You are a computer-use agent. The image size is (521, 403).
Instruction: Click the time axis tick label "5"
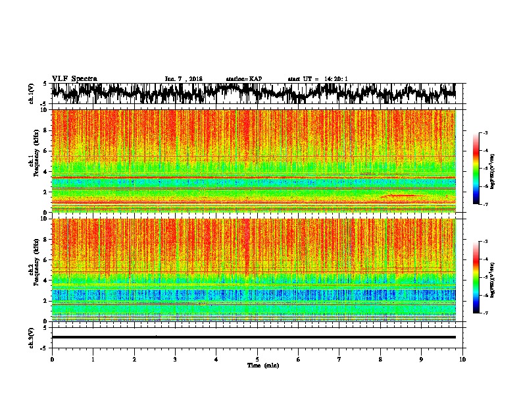pos(257,360)
